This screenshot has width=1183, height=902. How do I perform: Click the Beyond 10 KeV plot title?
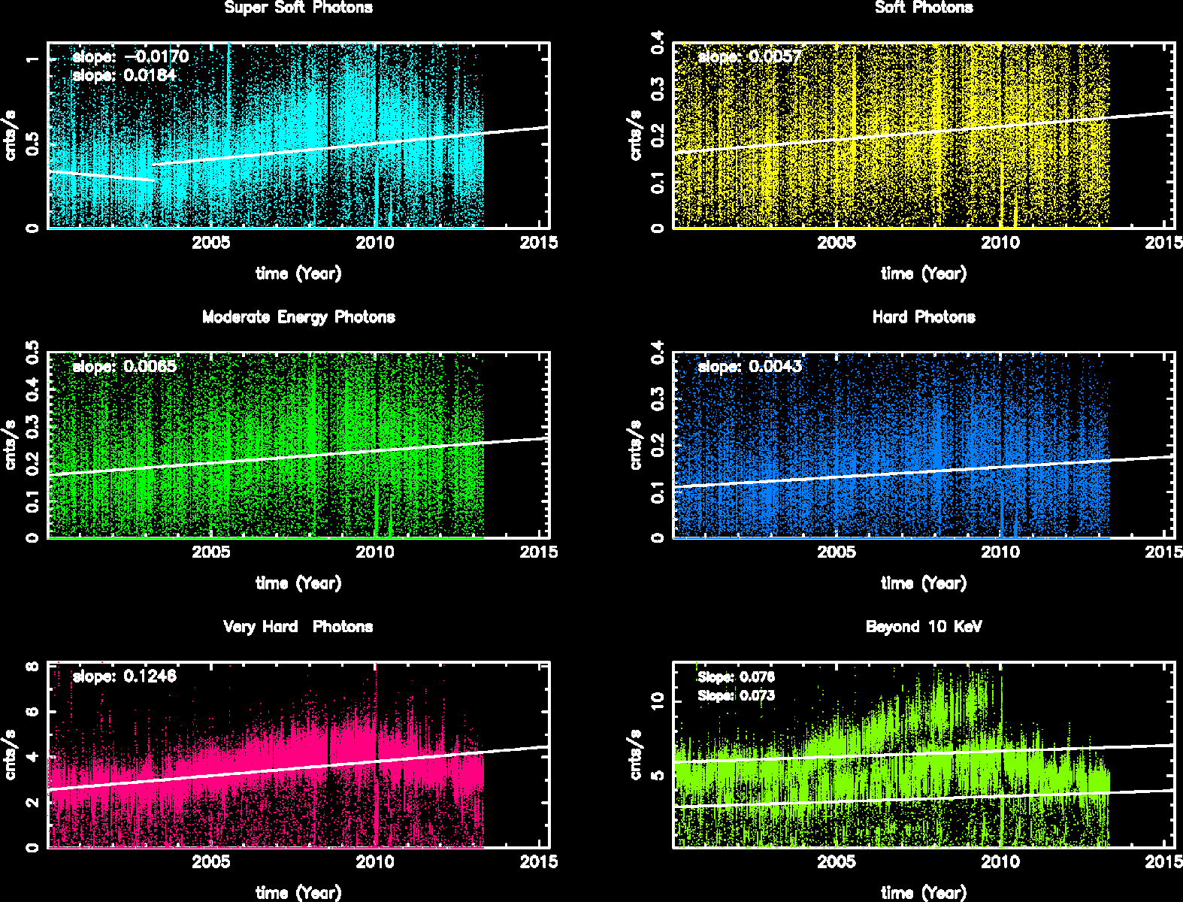coord(924,627)
